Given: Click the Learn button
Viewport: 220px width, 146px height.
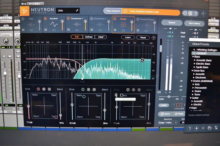Looking at the screenshot, I should pyautogui.click(x=128, y=37).
